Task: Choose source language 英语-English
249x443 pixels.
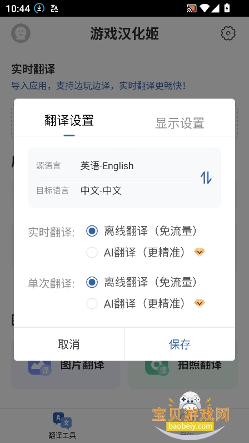Action: (x=107, y=165)
